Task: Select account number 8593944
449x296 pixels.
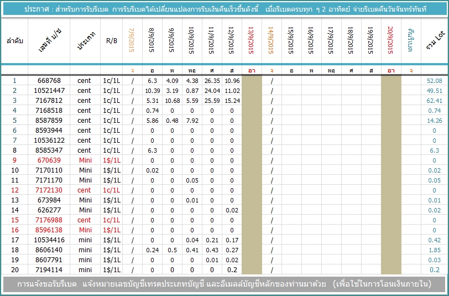Action: coord(49,131)
